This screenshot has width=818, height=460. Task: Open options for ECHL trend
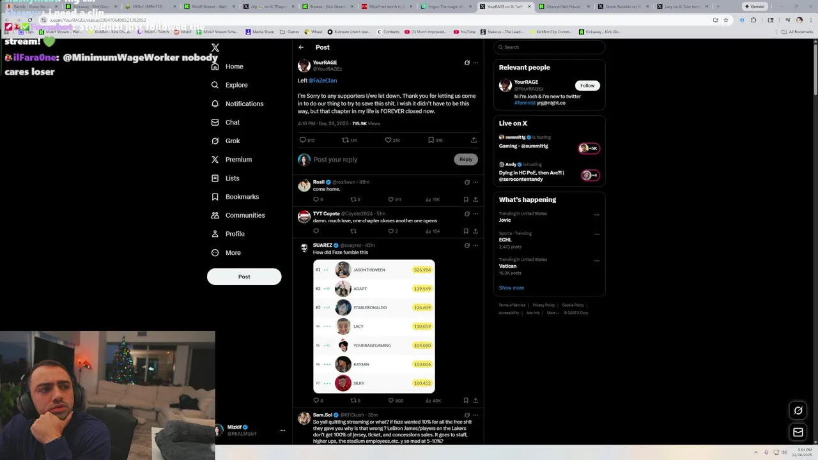pyautogui.click(x=597, y=234)
